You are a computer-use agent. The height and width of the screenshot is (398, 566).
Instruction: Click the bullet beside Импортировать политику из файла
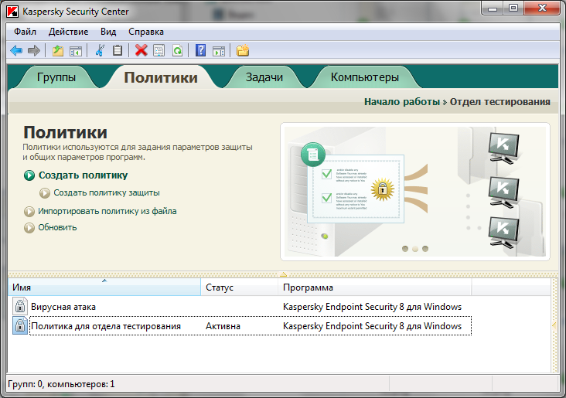point(29,212)
